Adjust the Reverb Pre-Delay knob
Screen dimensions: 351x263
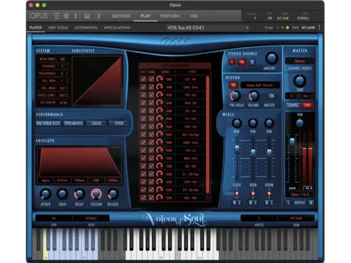[x=235, y=96]
